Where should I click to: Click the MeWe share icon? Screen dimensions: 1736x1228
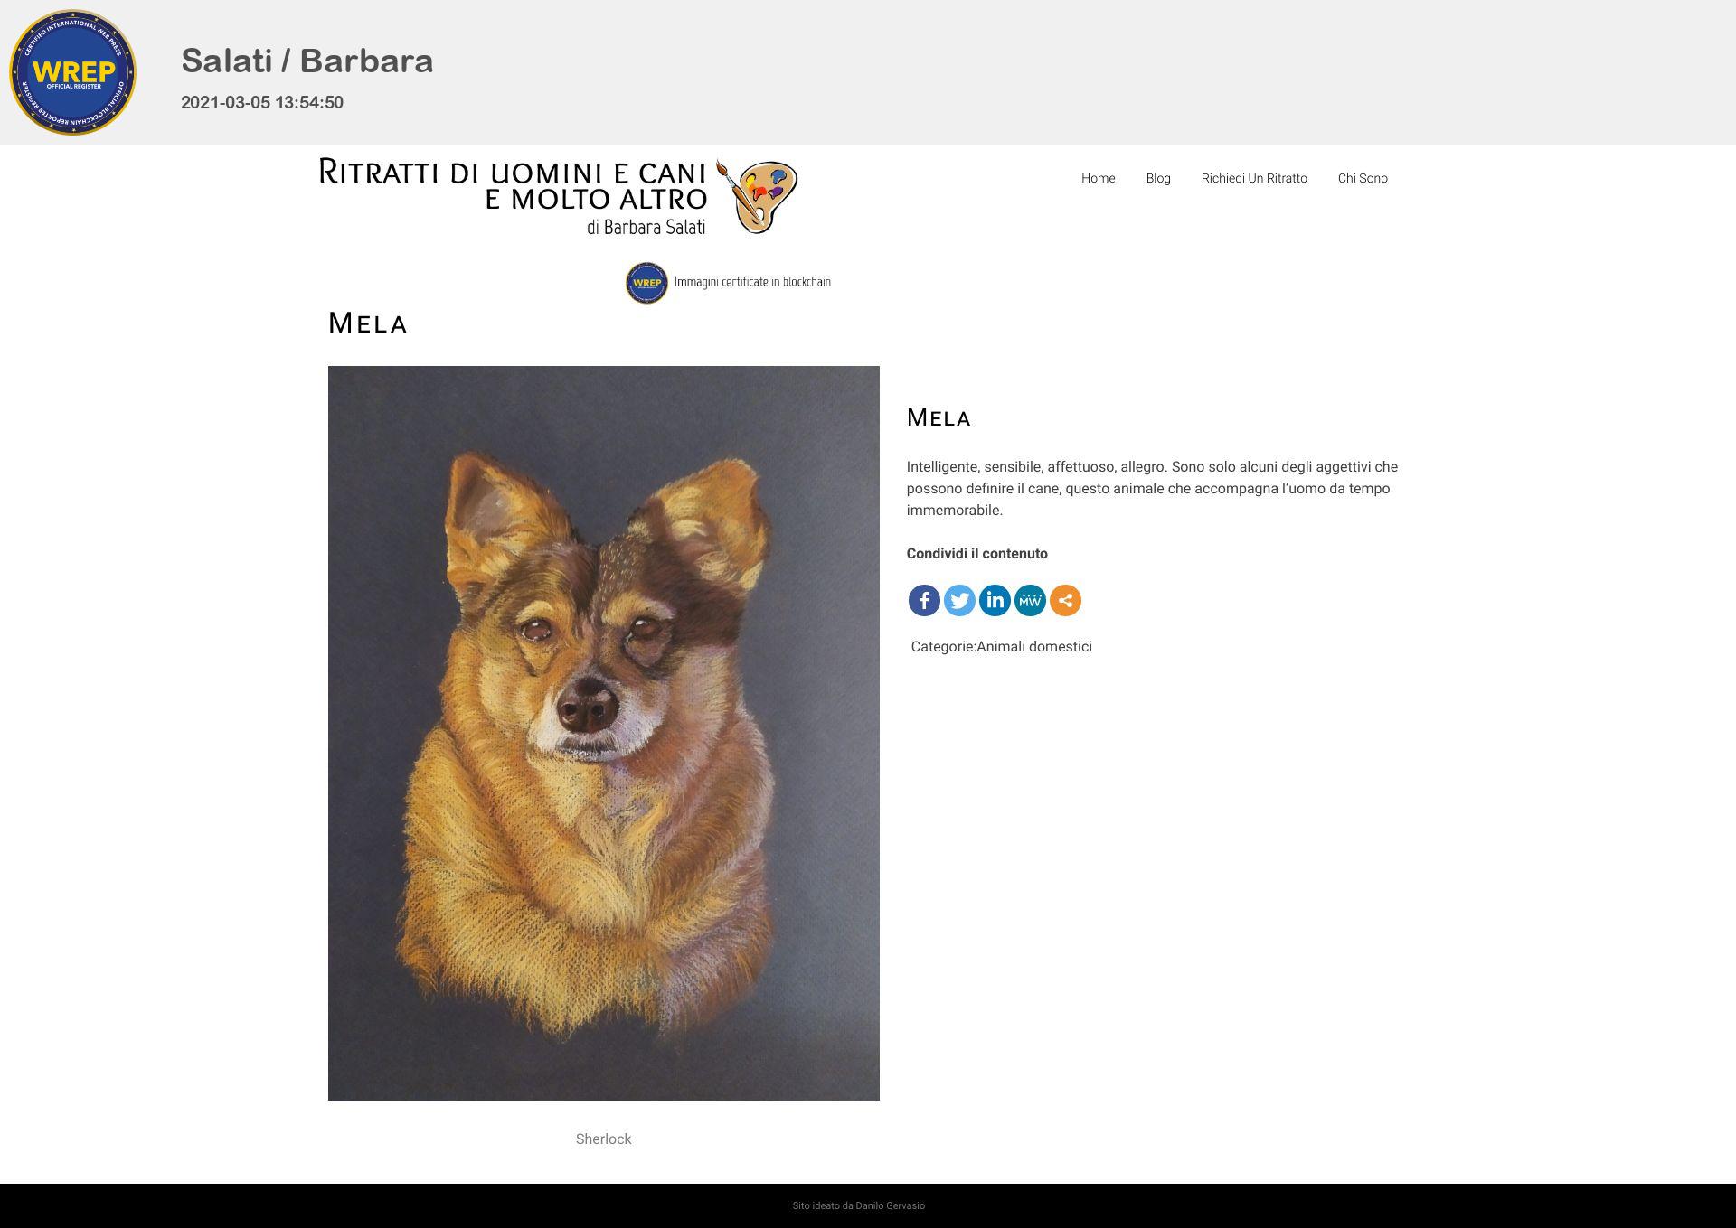pyautogui.click(x=1030, y=600)
